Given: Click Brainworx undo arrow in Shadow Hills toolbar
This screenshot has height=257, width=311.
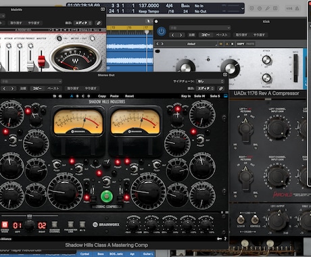Looking at the screenshot, I should pos(55,96).
